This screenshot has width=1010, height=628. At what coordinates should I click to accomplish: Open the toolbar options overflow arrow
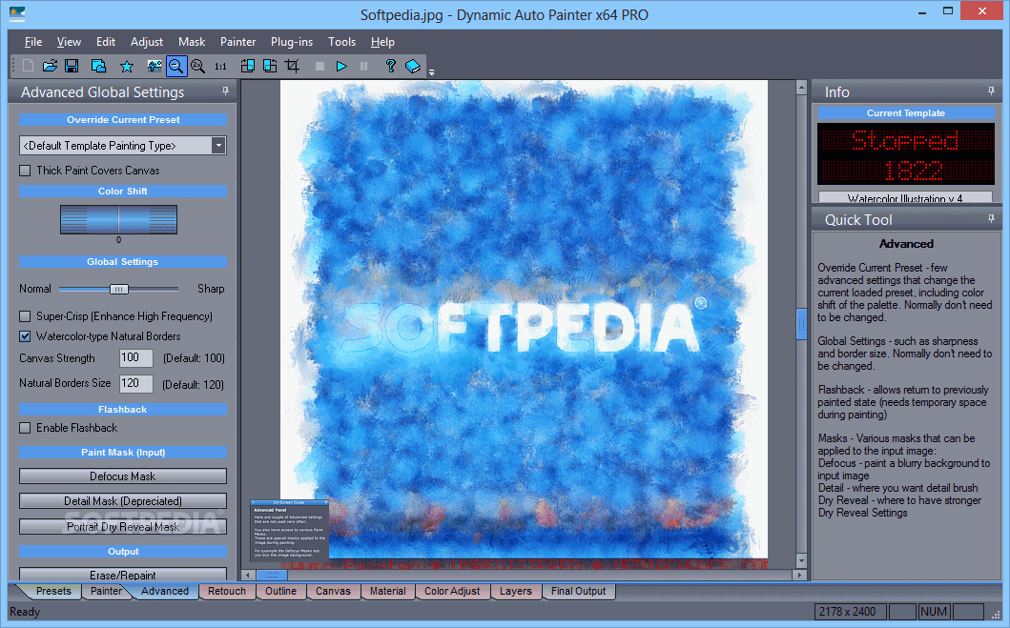pyautogui.click(x=432, y=72)
